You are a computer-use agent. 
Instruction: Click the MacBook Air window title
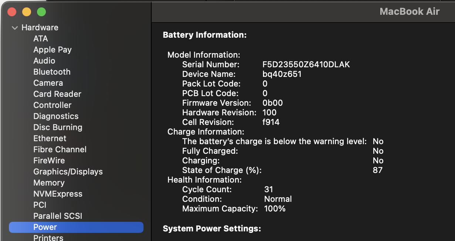coord(409,11)
